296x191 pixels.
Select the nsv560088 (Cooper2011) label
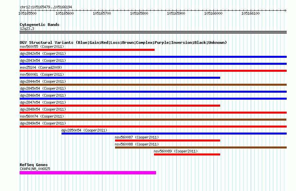(x=137, y=144)
